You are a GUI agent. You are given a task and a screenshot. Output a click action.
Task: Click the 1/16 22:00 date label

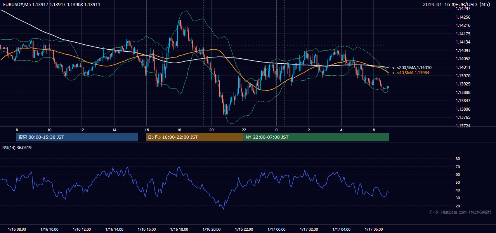[244, 229]
